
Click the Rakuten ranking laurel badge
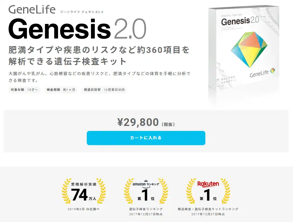coord(208,191)
